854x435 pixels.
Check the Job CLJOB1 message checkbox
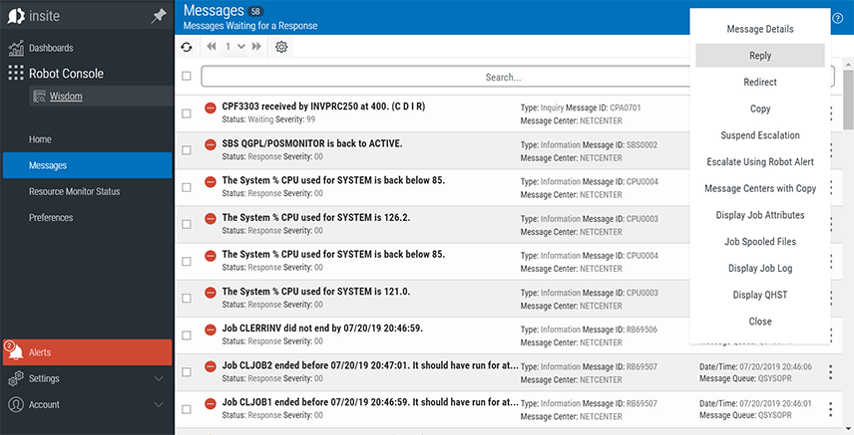[x=187, y=409]
